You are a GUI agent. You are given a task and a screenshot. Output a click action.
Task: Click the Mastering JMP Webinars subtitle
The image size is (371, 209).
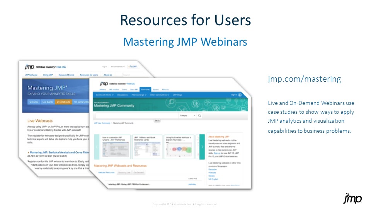[185, 42]
